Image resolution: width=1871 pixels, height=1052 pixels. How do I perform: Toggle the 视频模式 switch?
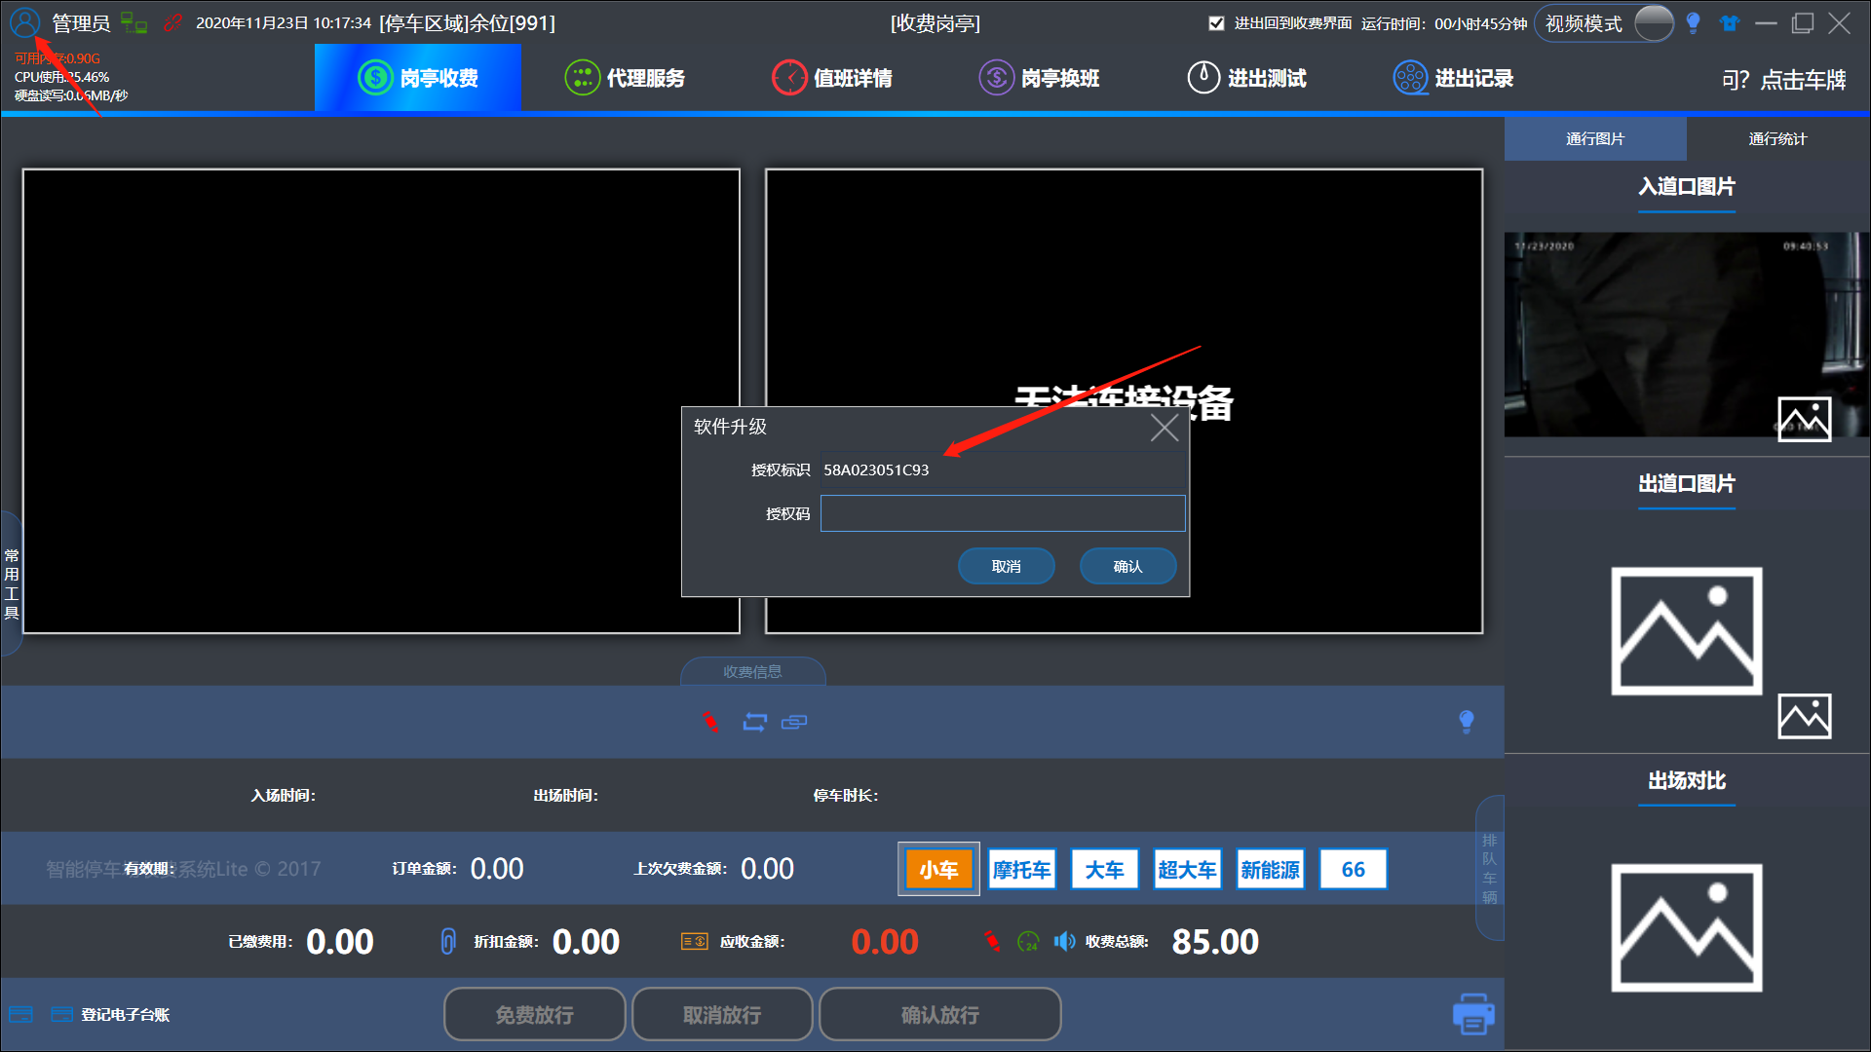coord(1654,23)
